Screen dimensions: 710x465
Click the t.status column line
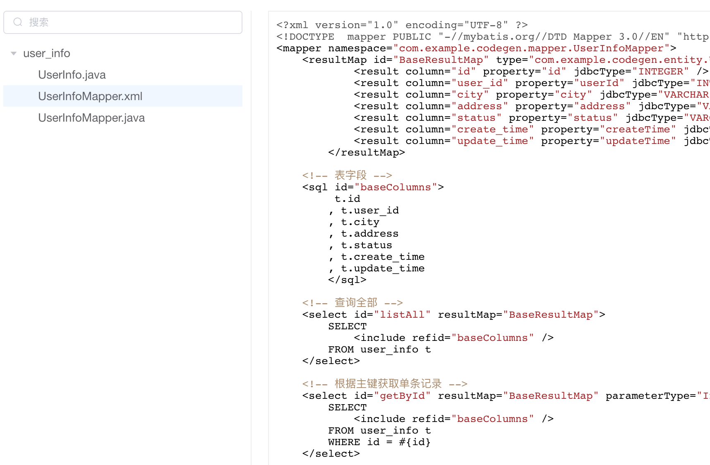click(360, 245)
